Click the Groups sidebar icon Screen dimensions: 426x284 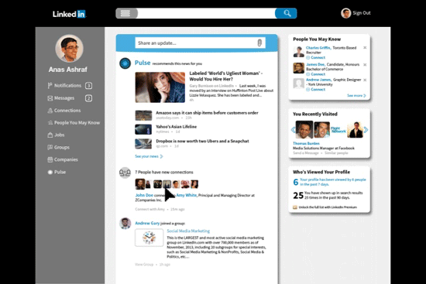coord(50,148)
